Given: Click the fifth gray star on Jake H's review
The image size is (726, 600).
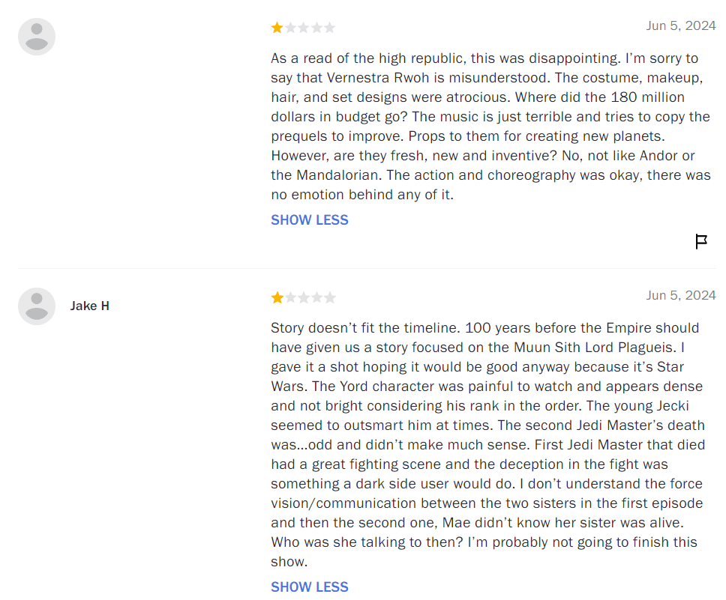Looking at the screenshot, I should (x=329, y=298).
